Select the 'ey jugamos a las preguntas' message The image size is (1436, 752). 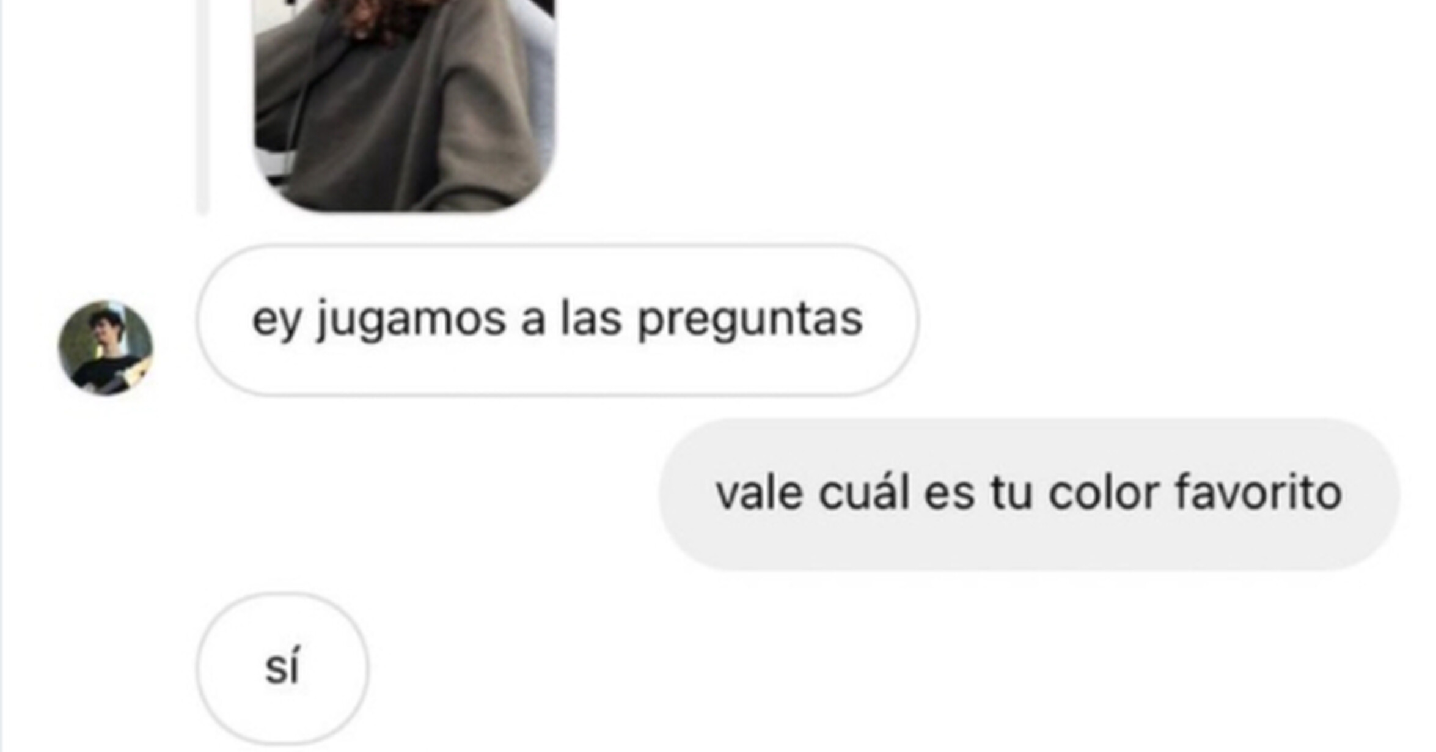coord(557,320)
